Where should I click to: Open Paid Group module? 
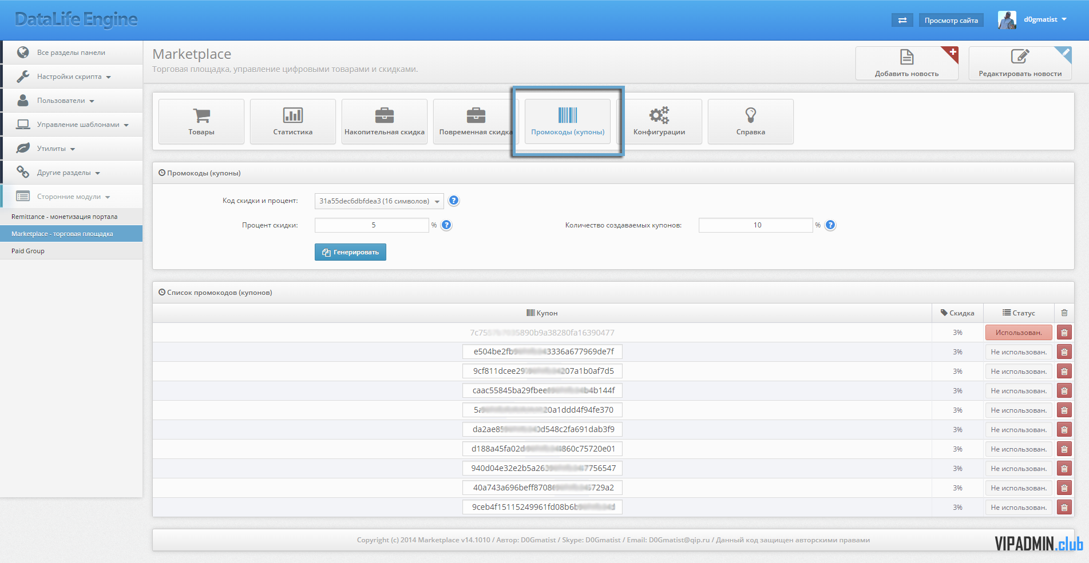[x=72, y=251]
